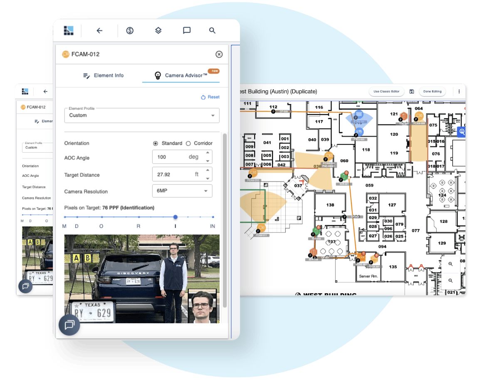480x384 pixels.
Task: Click the green 1DR-001 door icon
Action: tap(344, 176)
